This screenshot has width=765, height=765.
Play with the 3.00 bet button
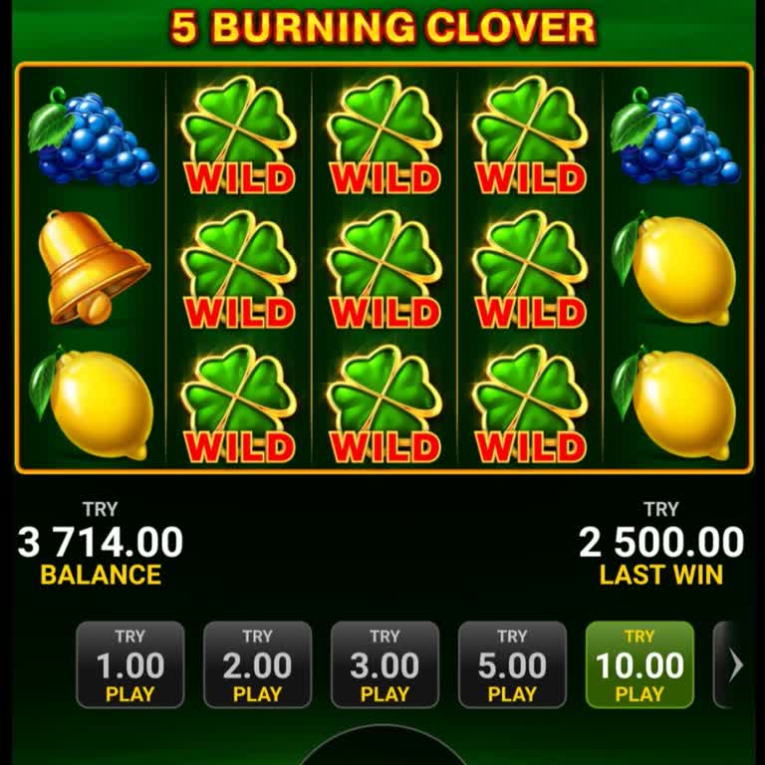384,664
